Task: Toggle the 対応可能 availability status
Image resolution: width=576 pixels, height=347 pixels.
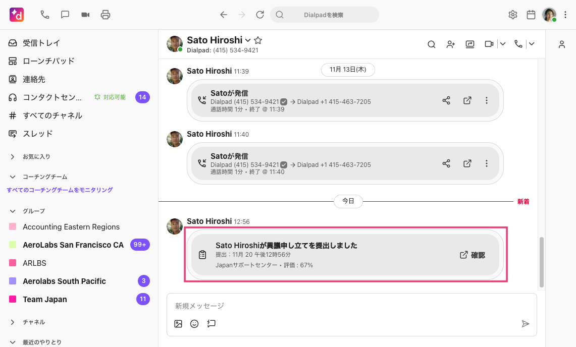Action: pos(110,97)
